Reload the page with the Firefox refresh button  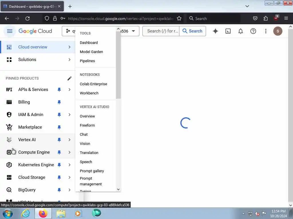[x=27, y=19]
